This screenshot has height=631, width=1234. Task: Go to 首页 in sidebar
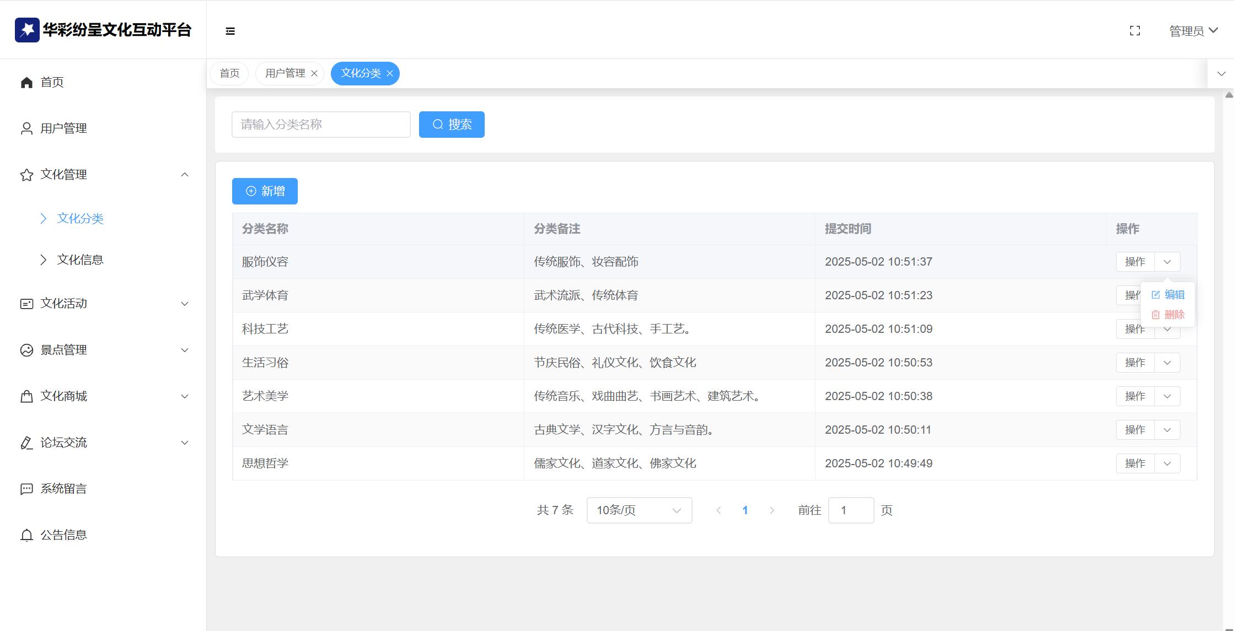point(52,82)
